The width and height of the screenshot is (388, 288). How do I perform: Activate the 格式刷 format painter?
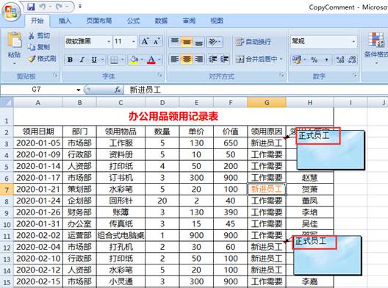pyautogui.click(x=42, y=59)
